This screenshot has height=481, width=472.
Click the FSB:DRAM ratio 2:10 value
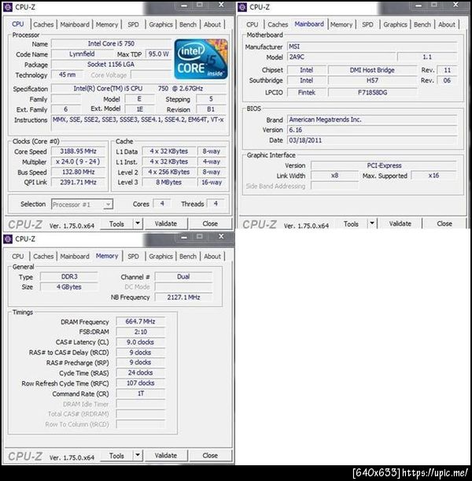[140, 332]
